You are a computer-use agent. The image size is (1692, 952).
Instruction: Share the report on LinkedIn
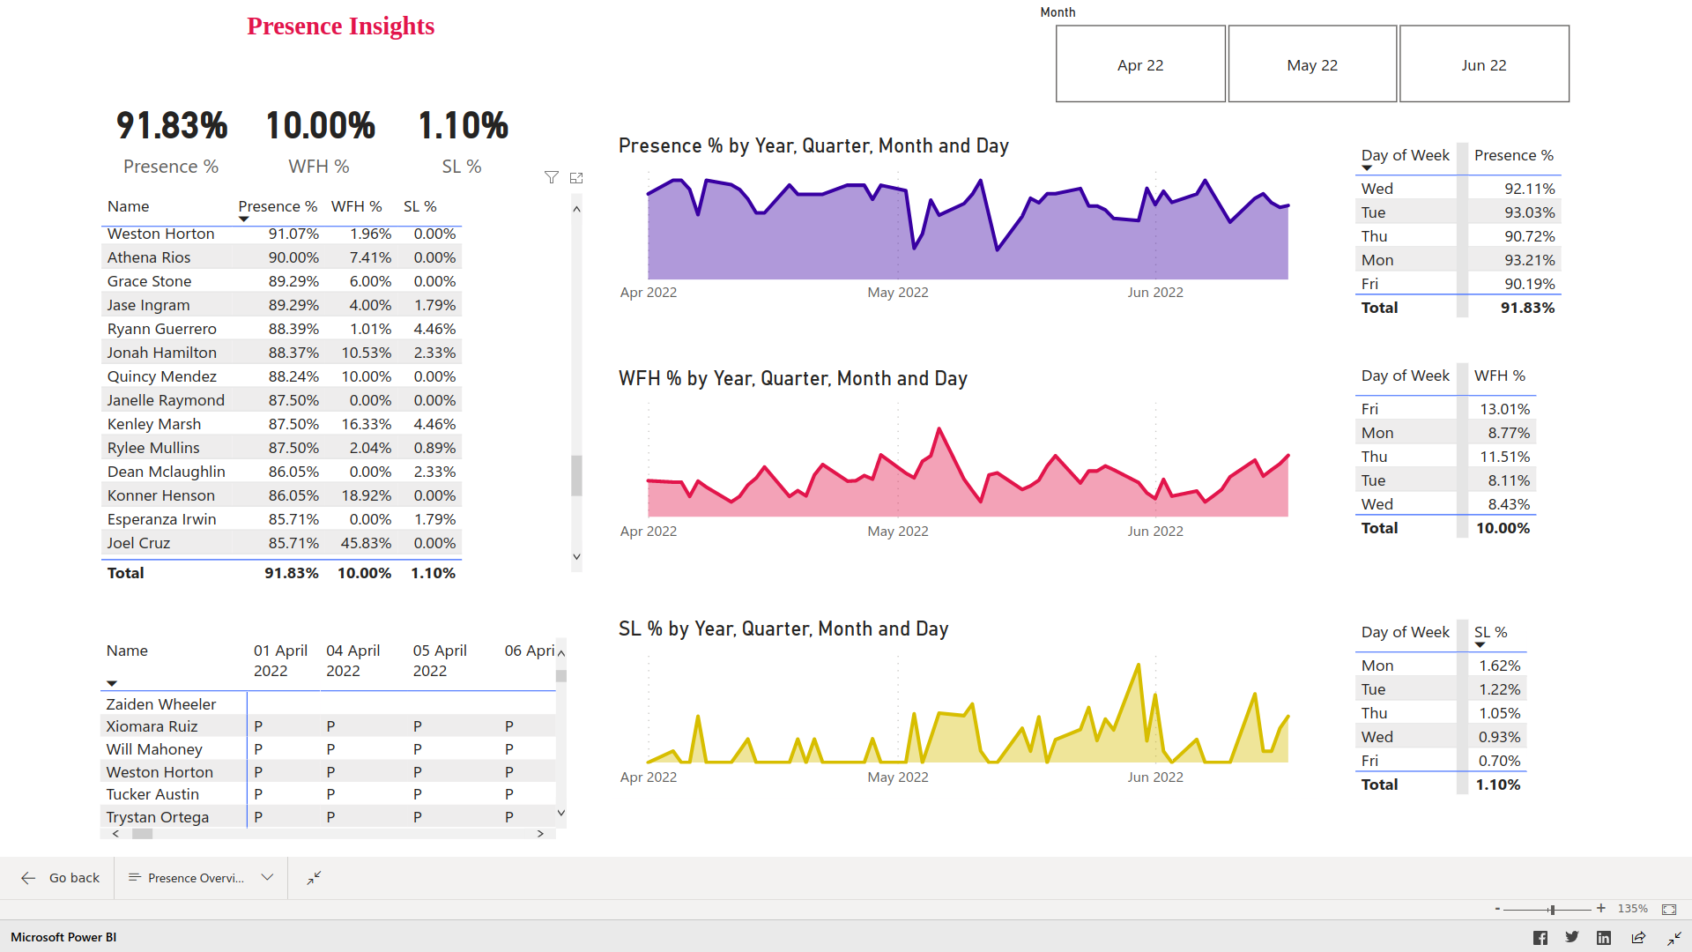1604,937
